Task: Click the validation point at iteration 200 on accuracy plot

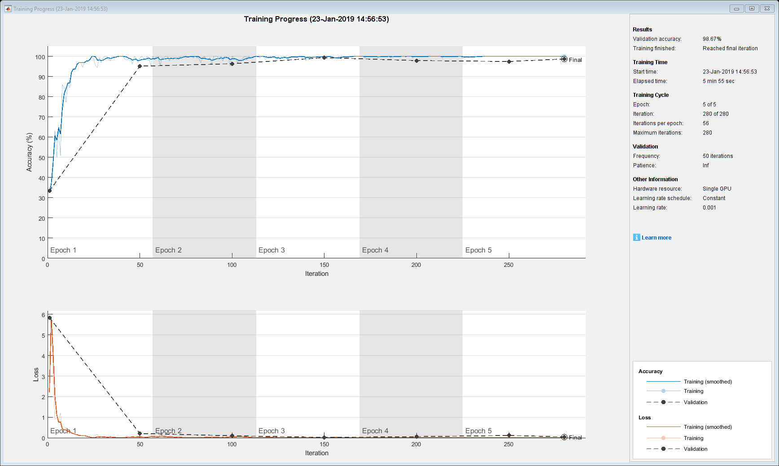Action: [x=416, y=61]
